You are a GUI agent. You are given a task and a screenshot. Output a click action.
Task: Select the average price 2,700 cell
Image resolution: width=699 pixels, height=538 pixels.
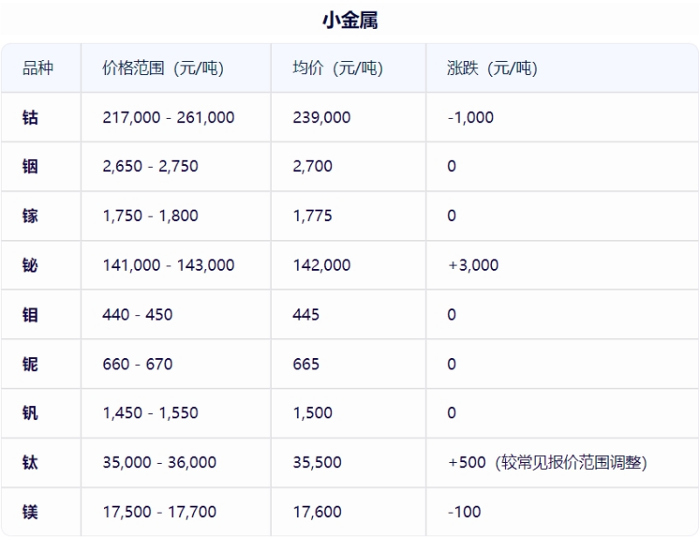(313, 166)
